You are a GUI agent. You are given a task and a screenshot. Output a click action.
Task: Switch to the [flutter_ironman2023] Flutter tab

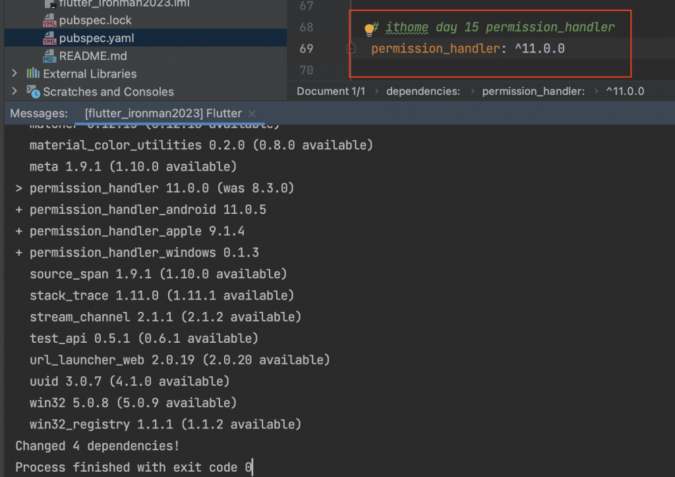coord(163,113)
